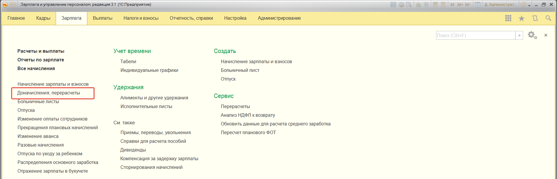
Task: Open Справки для расчета пособий
Action: (153, 141)
